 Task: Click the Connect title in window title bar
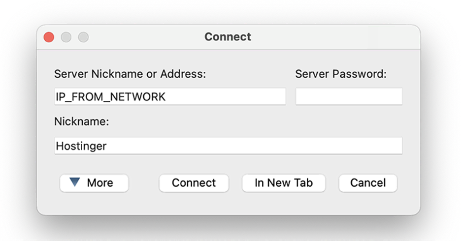(228, 37)
